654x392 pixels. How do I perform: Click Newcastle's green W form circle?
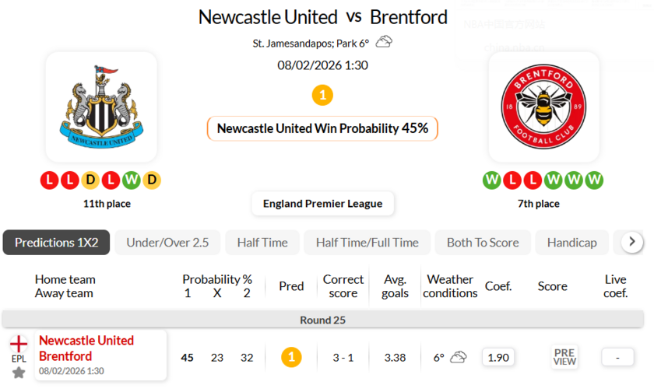132,180
